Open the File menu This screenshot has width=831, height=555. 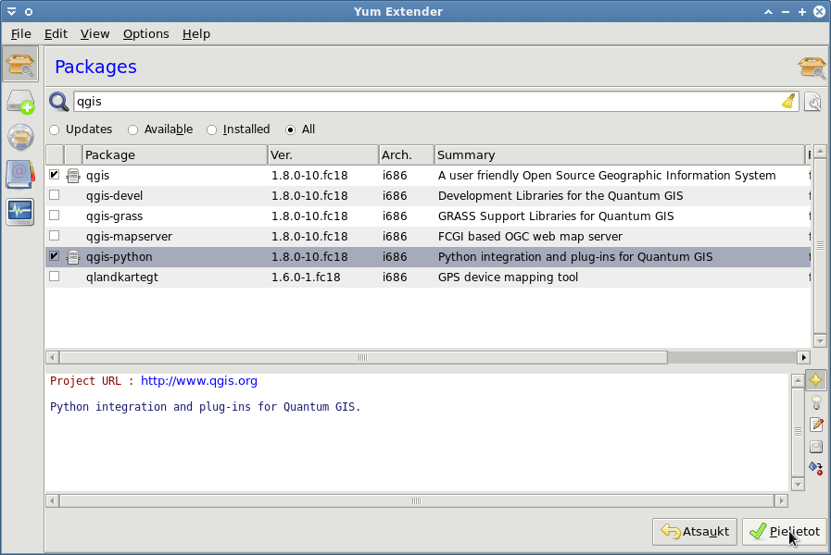20,34
